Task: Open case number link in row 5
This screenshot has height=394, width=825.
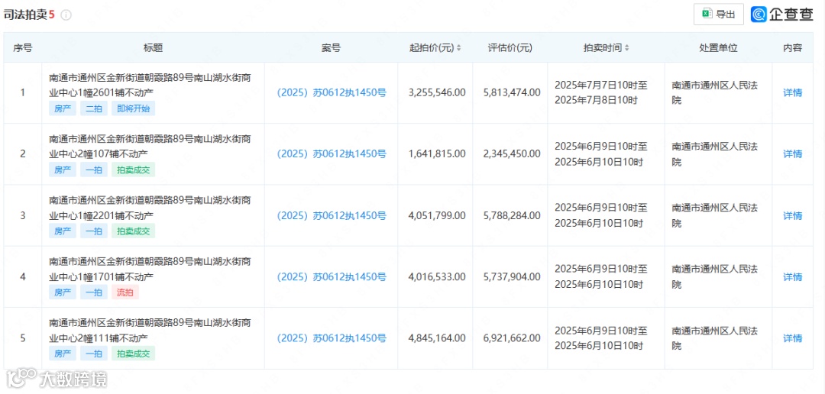Action: click(332, 337)
